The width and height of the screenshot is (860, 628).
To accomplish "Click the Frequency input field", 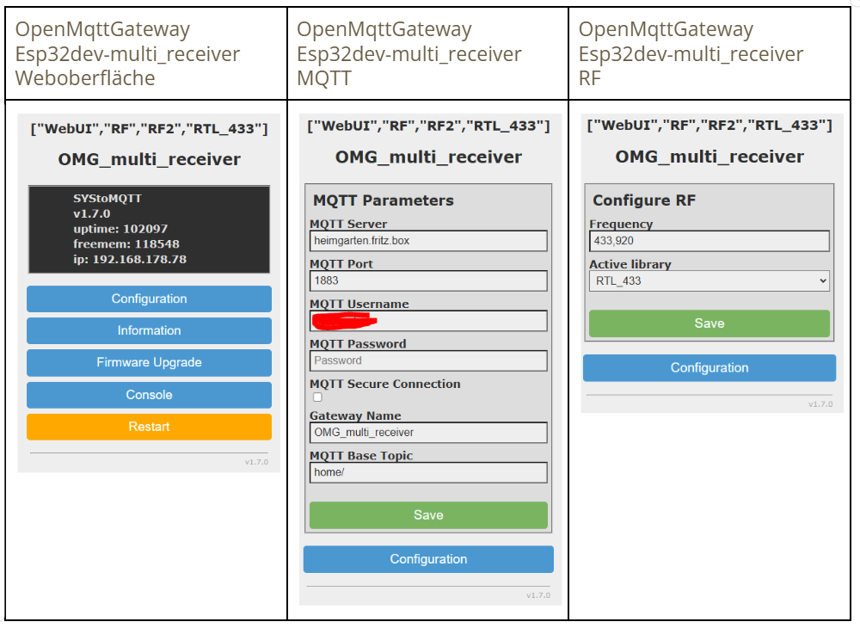I will pyautogui.click(x=709, y=241).
